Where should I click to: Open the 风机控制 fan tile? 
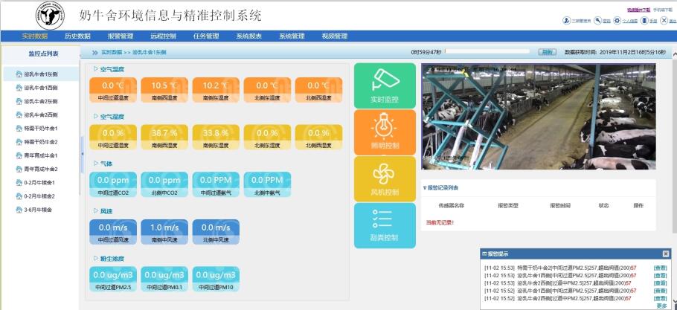(385, 178)
